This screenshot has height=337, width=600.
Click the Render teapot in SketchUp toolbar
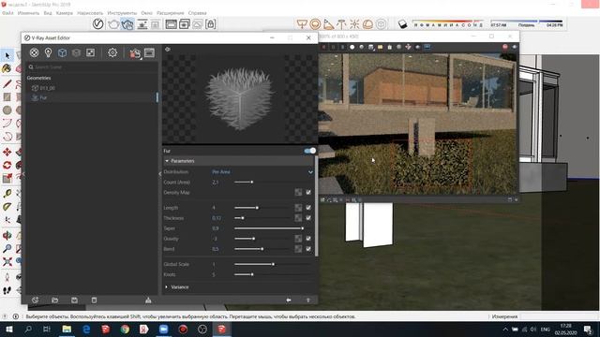tap(113, 24)
